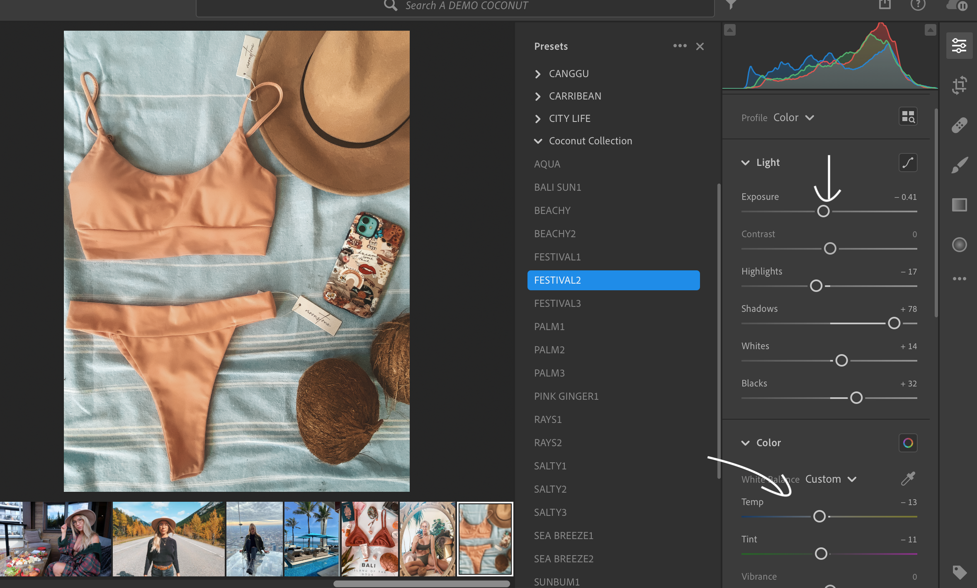Select the mountain road photo thumbnail
Screen dimensions: 977x588
pos(168,539)
